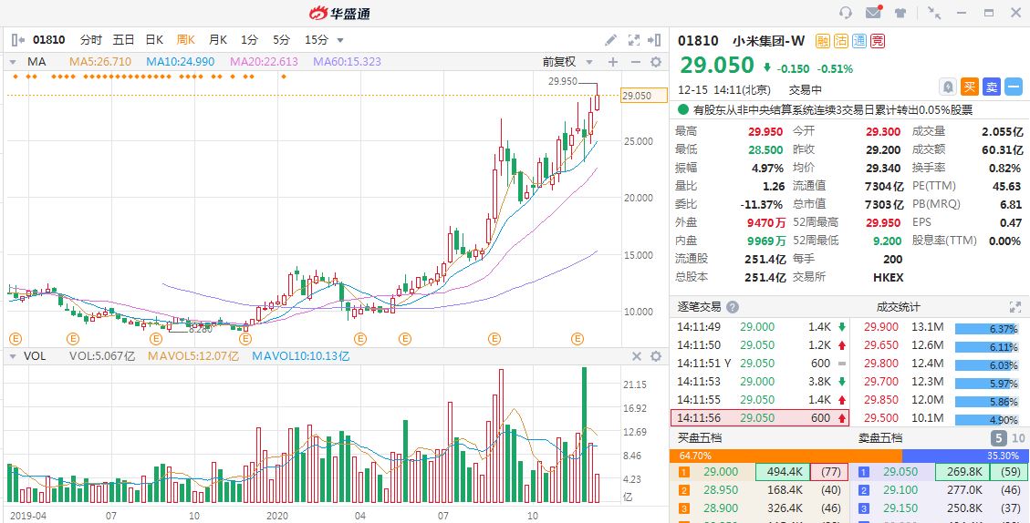
Task: Set a price alert with bell icon
Action: tap(948, 87)
